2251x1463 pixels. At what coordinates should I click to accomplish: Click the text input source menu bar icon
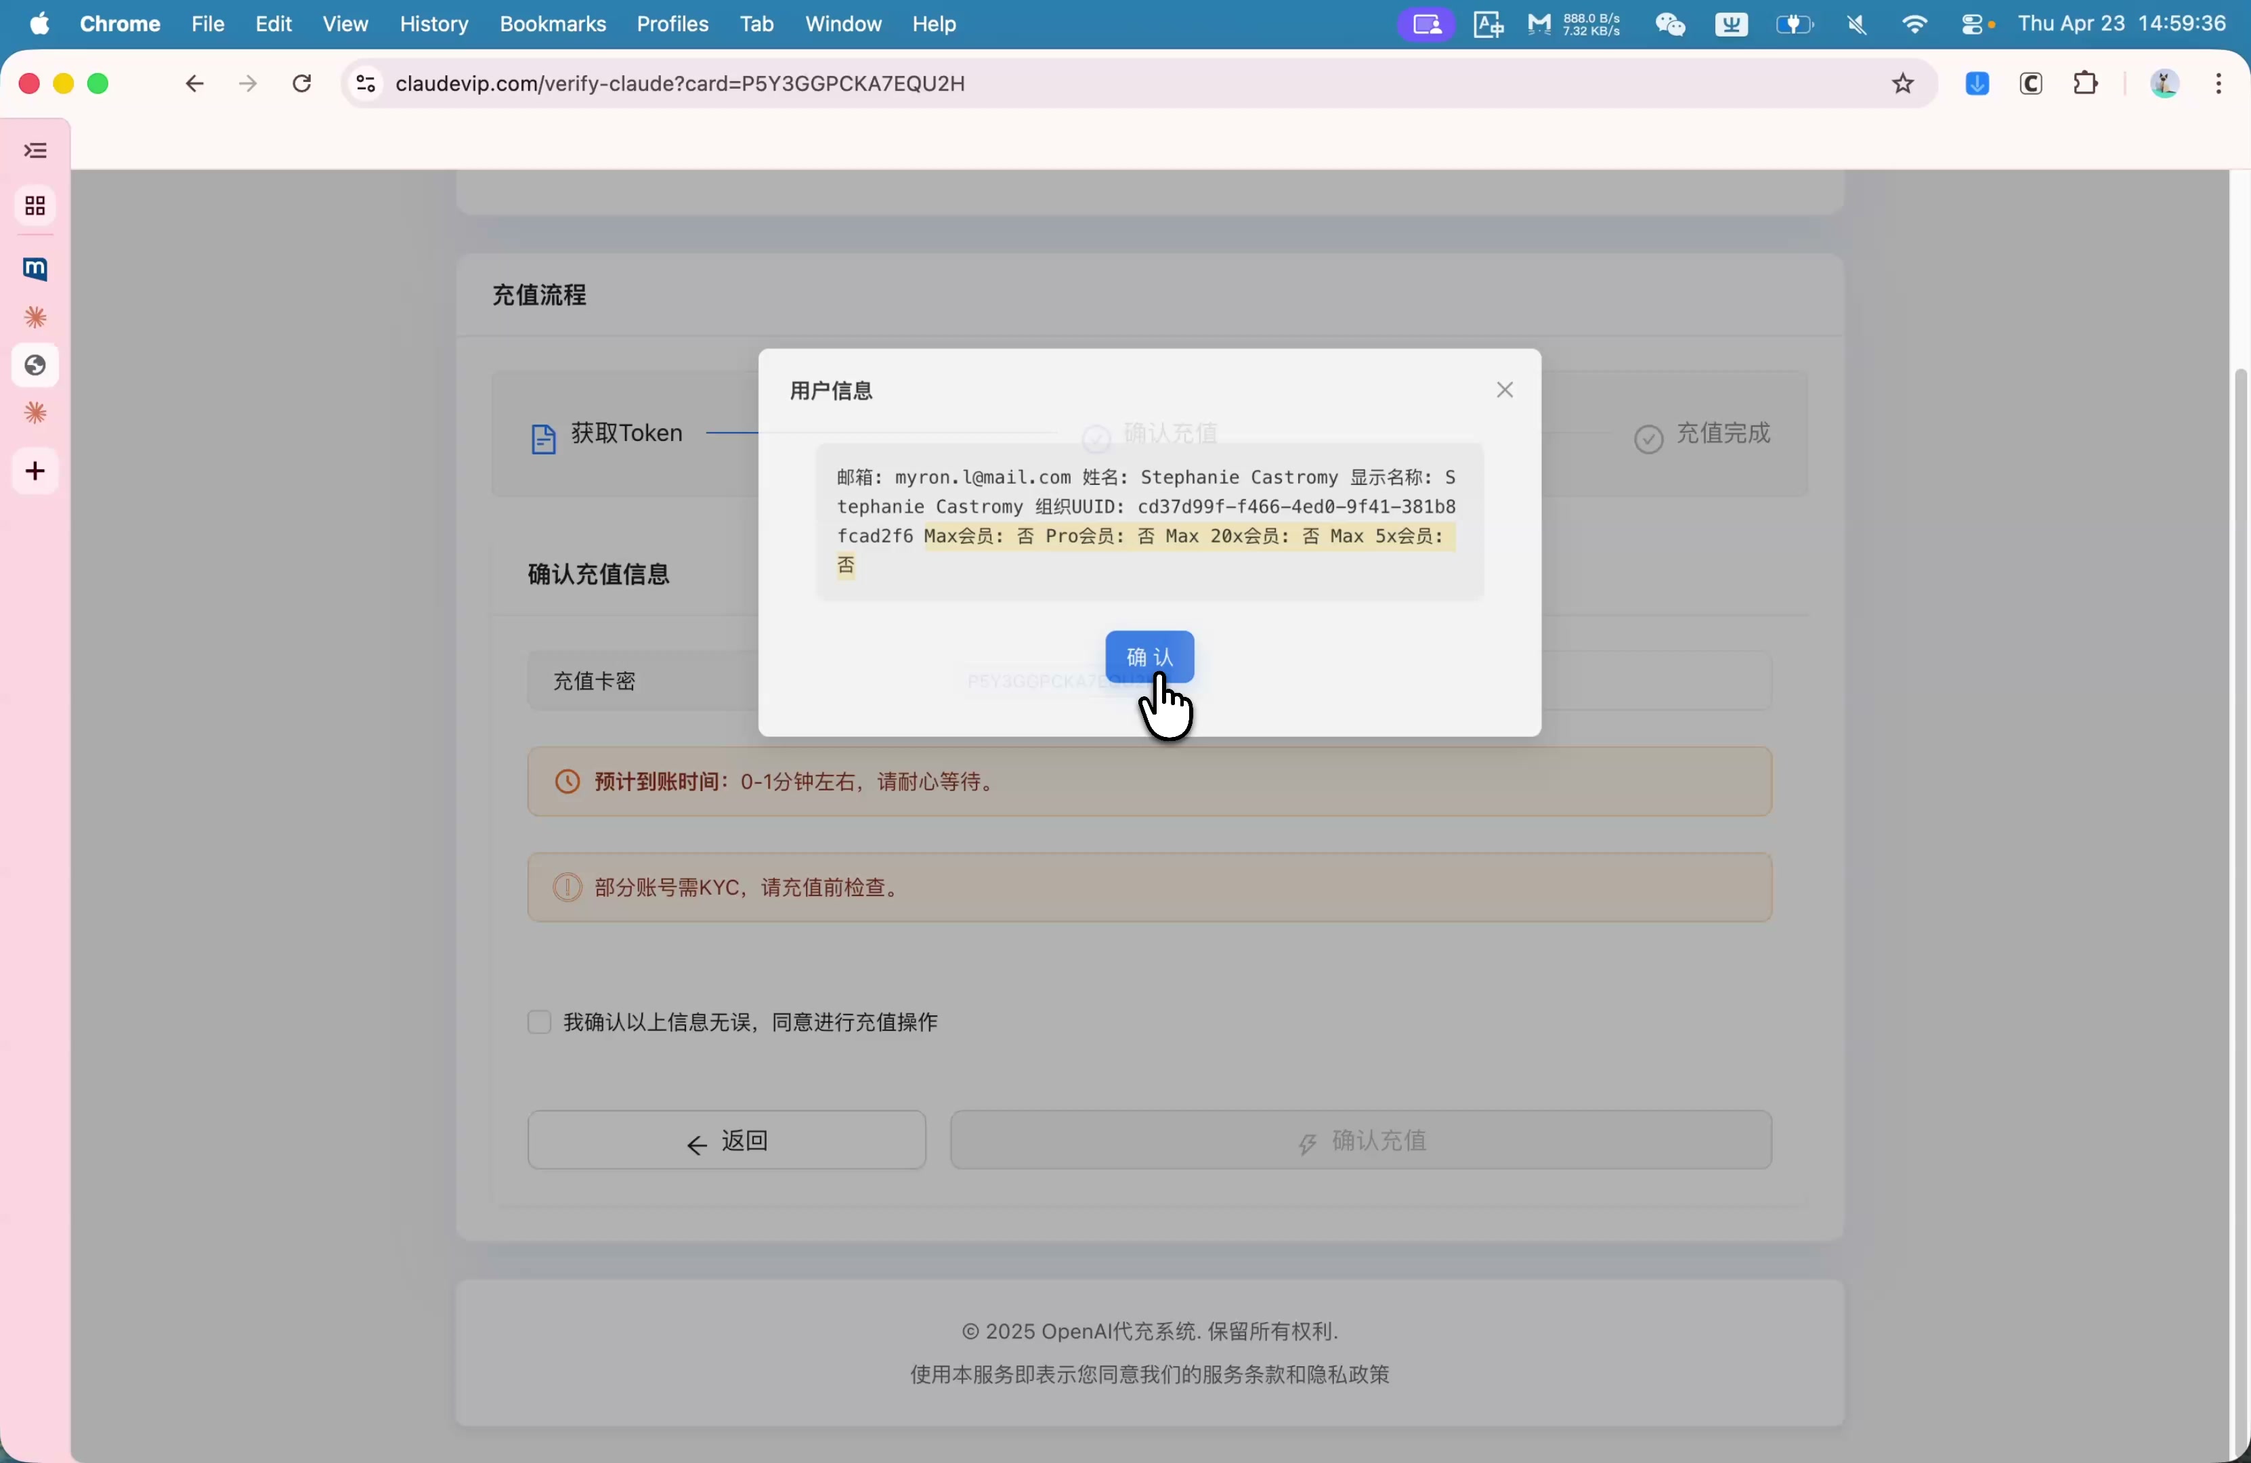1488,24
